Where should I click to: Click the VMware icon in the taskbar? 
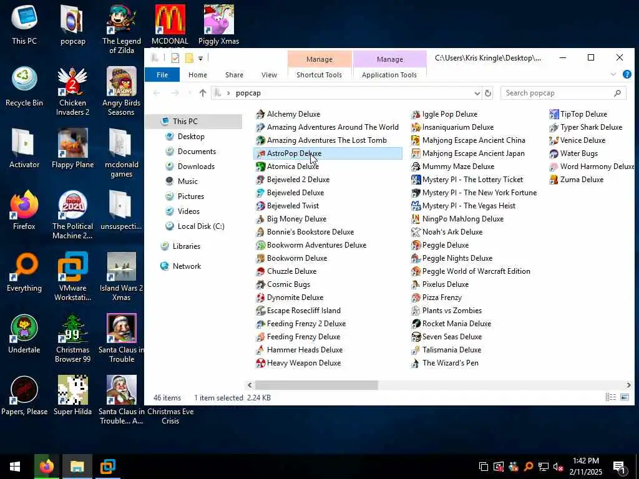pyautogui.click(x=107, y=467)
